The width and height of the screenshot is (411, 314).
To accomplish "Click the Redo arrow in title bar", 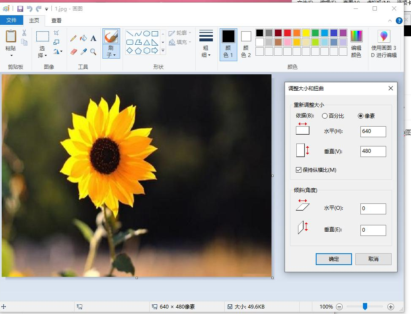I will click(38, 9).
